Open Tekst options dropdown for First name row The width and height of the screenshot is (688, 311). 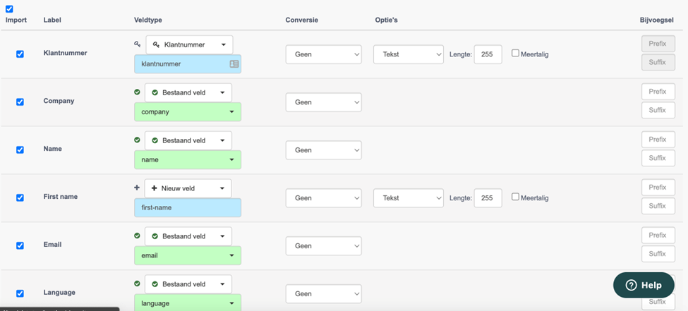pos(409,198)
